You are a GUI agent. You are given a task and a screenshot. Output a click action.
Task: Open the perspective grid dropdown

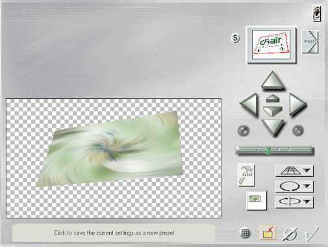pos(294,171)
